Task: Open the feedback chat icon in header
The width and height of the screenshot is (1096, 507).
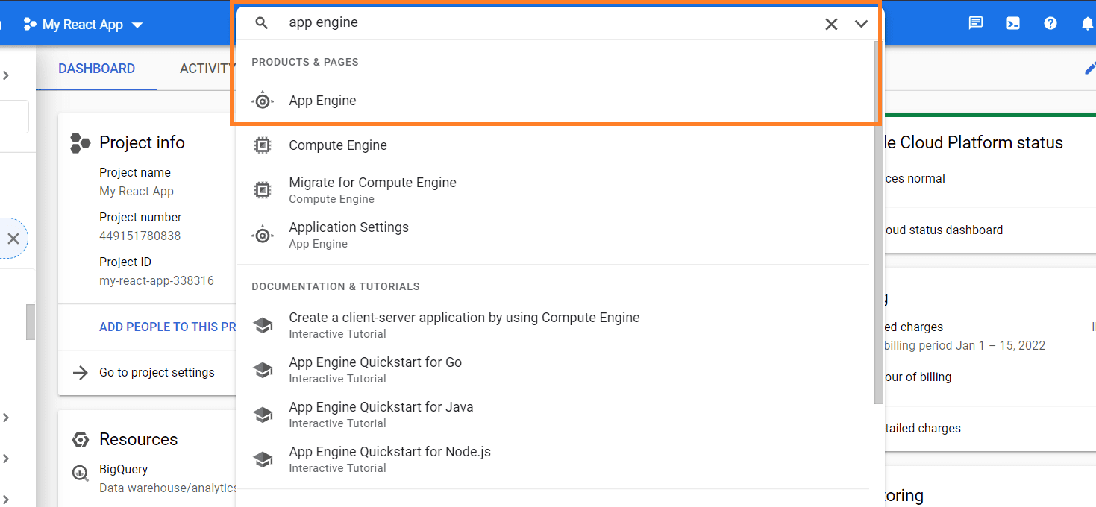Action: click(x=975, y=23)
